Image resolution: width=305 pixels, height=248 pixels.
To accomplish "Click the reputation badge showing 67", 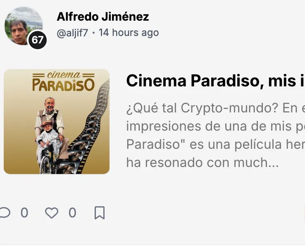I will click(38, 40).
